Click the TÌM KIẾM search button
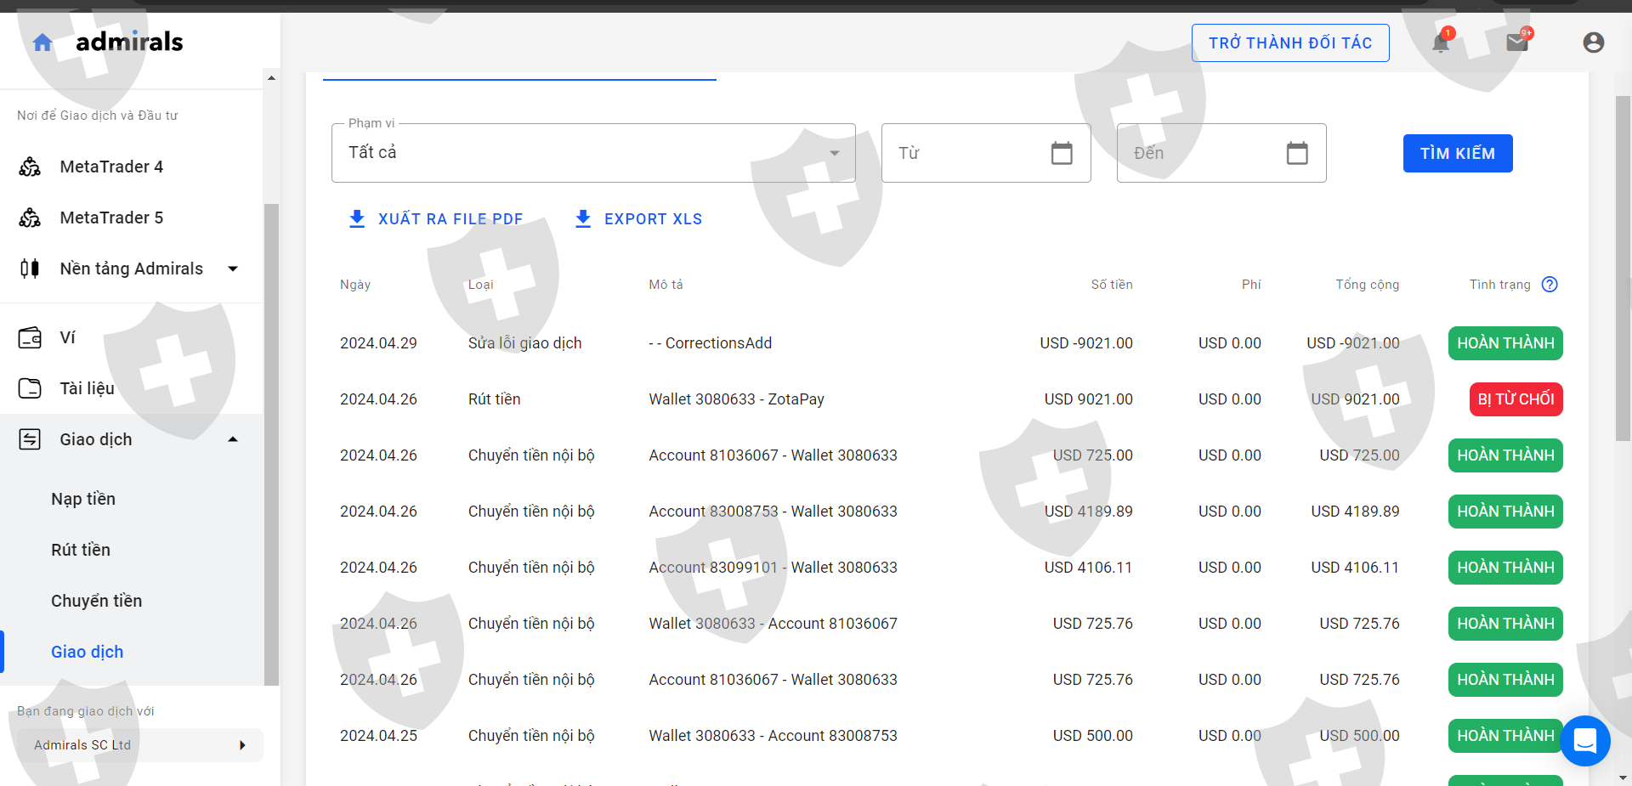1632x786 pixels. point(1457,153)
